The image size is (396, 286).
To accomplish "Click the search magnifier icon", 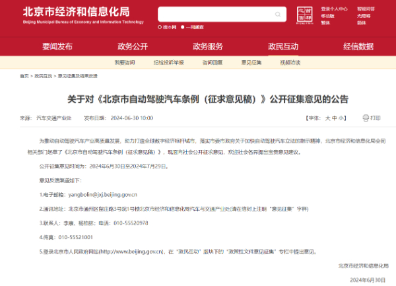I will [x=279, y=14].
